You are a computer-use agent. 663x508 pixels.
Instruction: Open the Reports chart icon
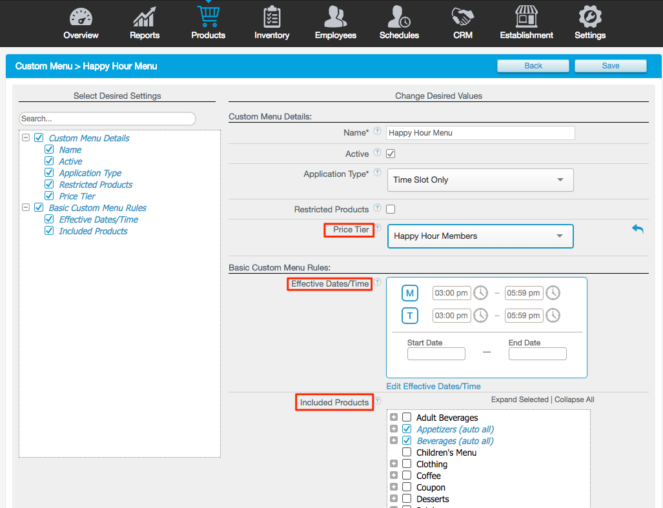[144, 17]
